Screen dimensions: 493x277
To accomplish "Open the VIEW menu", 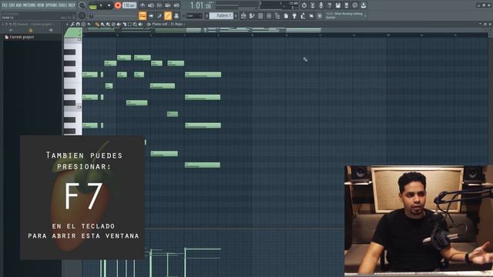I will (41, 5).
